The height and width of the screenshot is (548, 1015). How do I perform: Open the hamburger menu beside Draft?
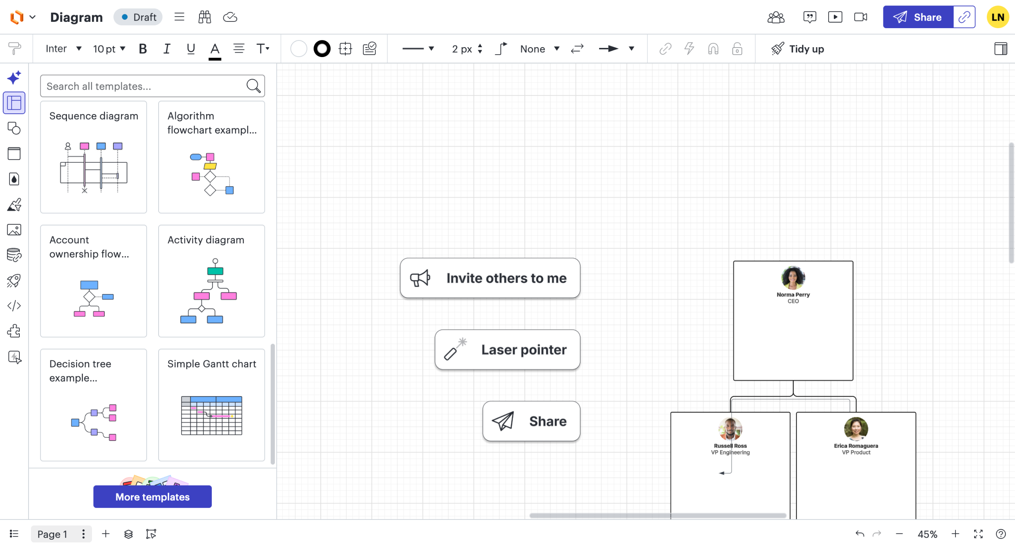coord(179,17)
